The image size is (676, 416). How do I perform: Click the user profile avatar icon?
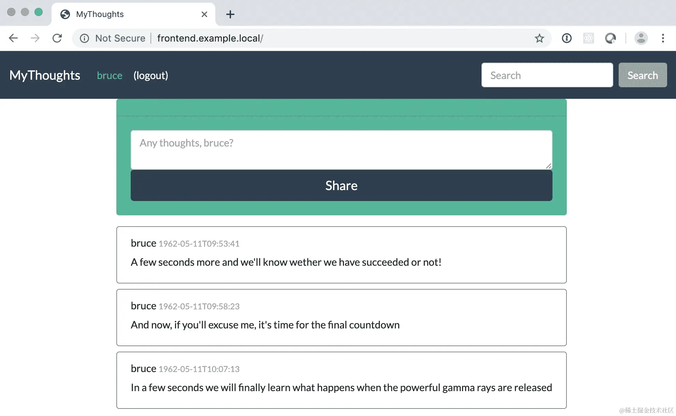pyautogui.click(x=641, y=38)
